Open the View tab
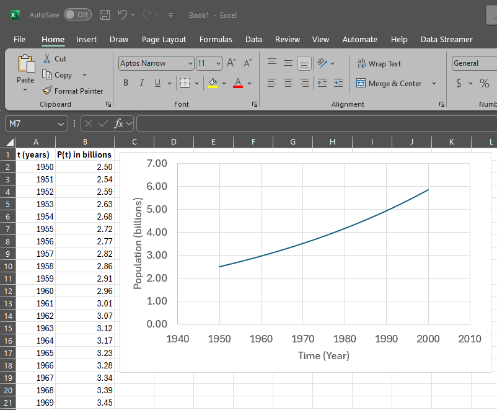The image size is (497, 410). 320,39
